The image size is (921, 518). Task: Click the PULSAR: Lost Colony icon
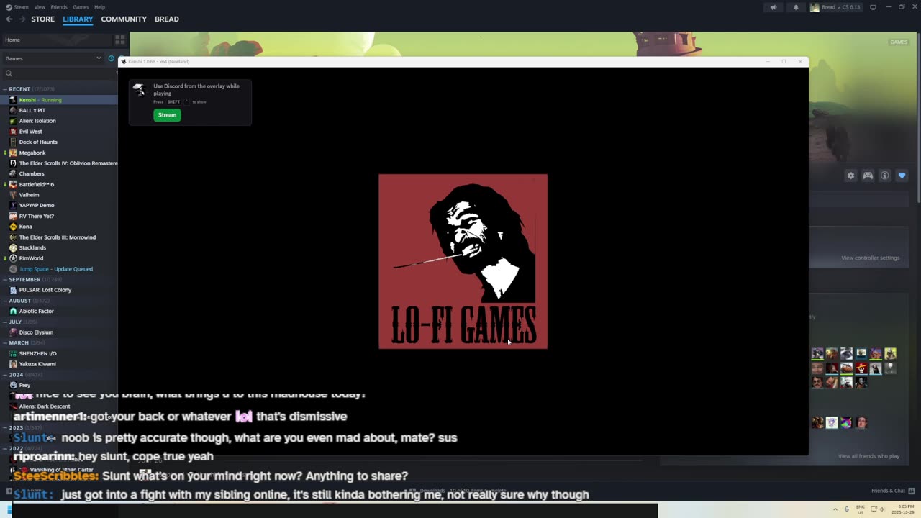tap(13, 290)
